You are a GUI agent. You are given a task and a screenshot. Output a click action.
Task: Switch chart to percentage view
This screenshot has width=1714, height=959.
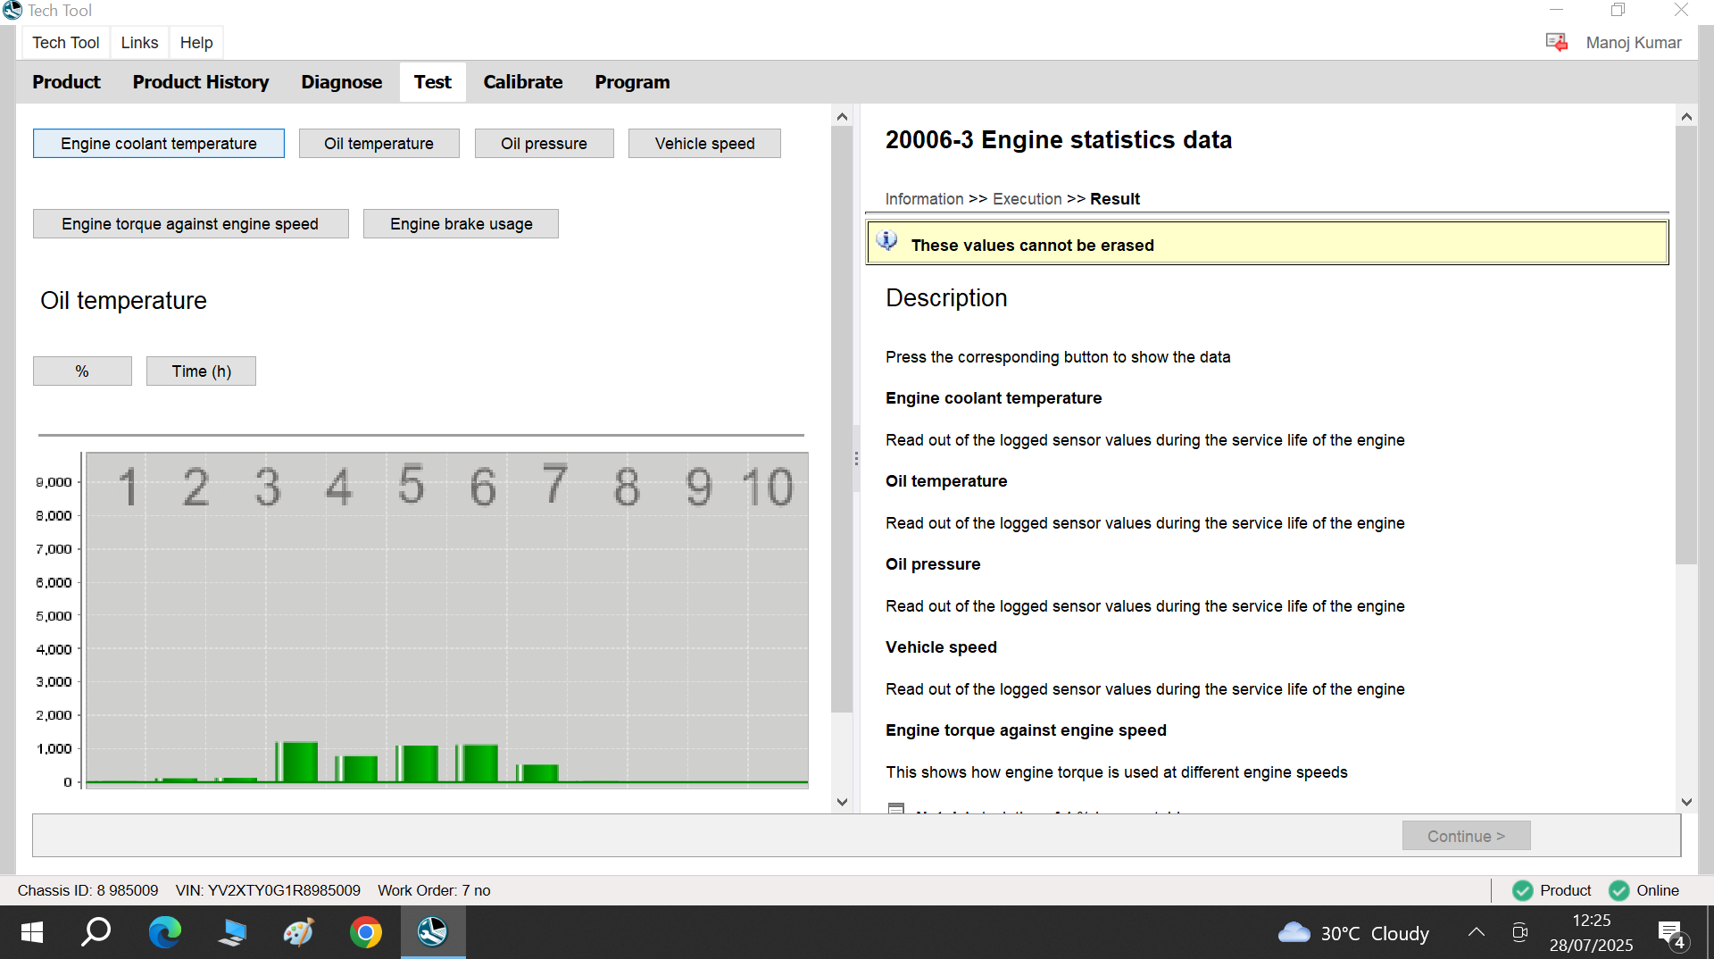[82, 371]
